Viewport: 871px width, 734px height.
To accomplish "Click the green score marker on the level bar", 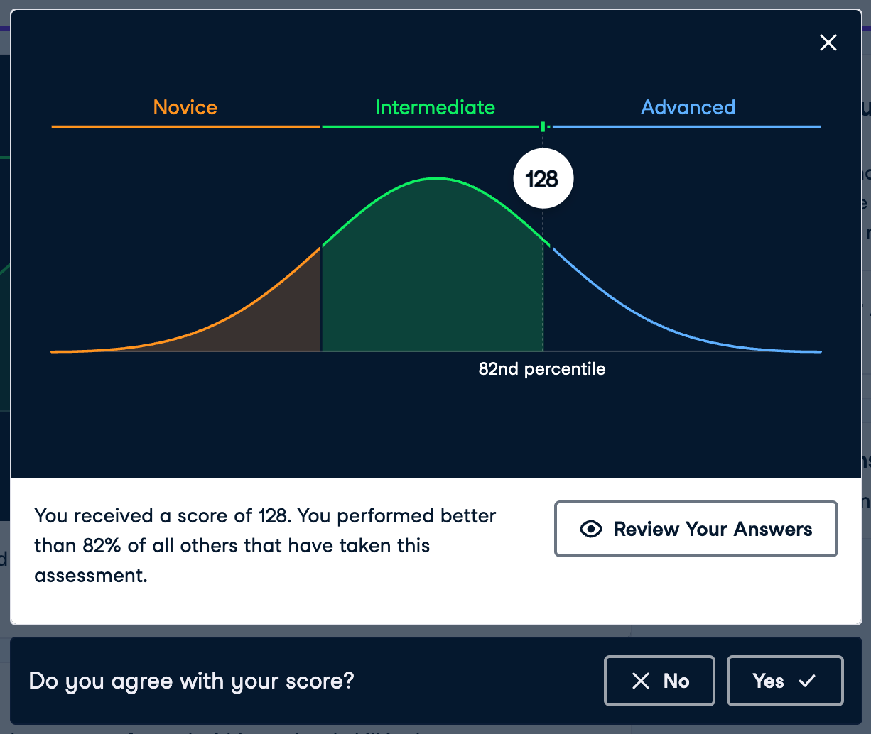I will click(x=543, y=126).
